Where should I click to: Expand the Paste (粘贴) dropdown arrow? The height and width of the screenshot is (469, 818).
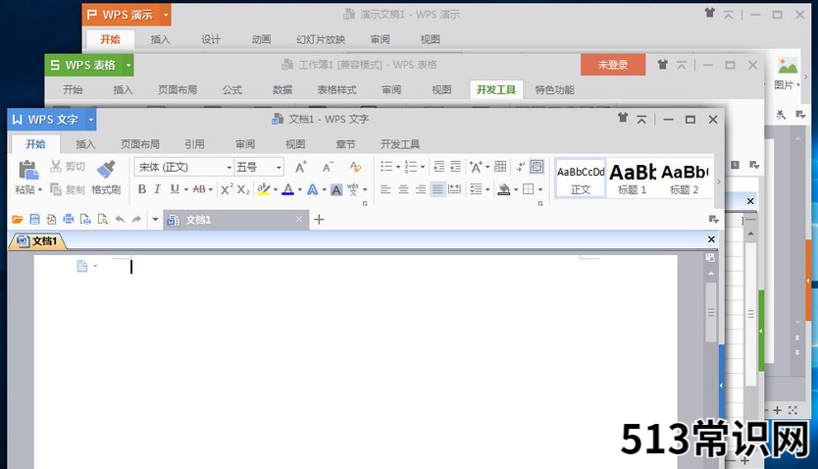pos(40,190)
